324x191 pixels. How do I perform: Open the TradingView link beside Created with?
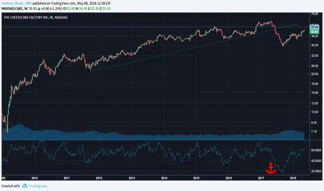[x=38, y=186]
